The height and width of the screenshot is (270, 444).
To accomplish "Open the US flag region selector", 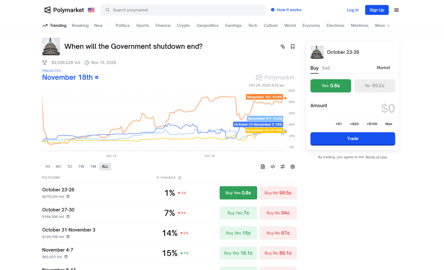I will [x=91, y=10].
